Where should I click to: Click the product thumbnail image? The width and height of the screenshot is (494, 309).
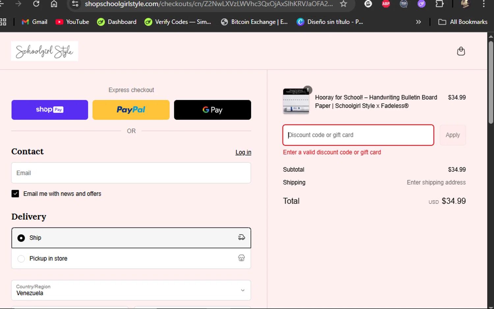[x=296, y=101]
